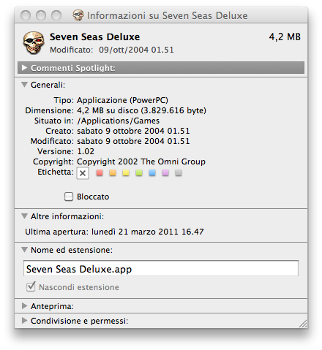322x350 pixels.
Task: Minimize the window with the middle title bar button
Action: tap(41, 15)
